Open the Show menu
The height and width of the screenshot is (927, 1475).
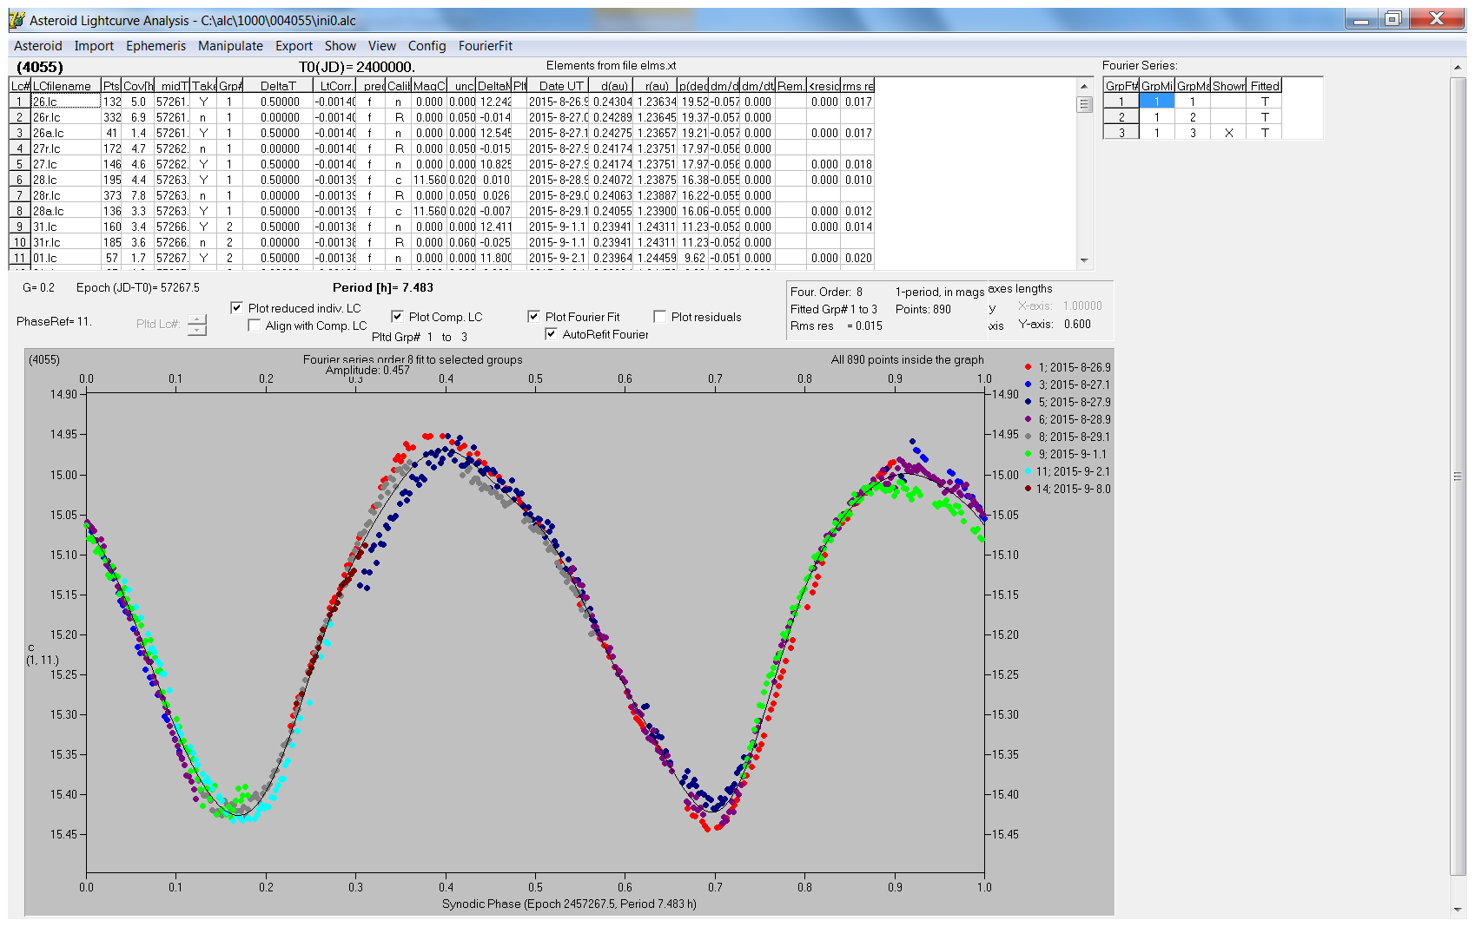click(340, 46)
